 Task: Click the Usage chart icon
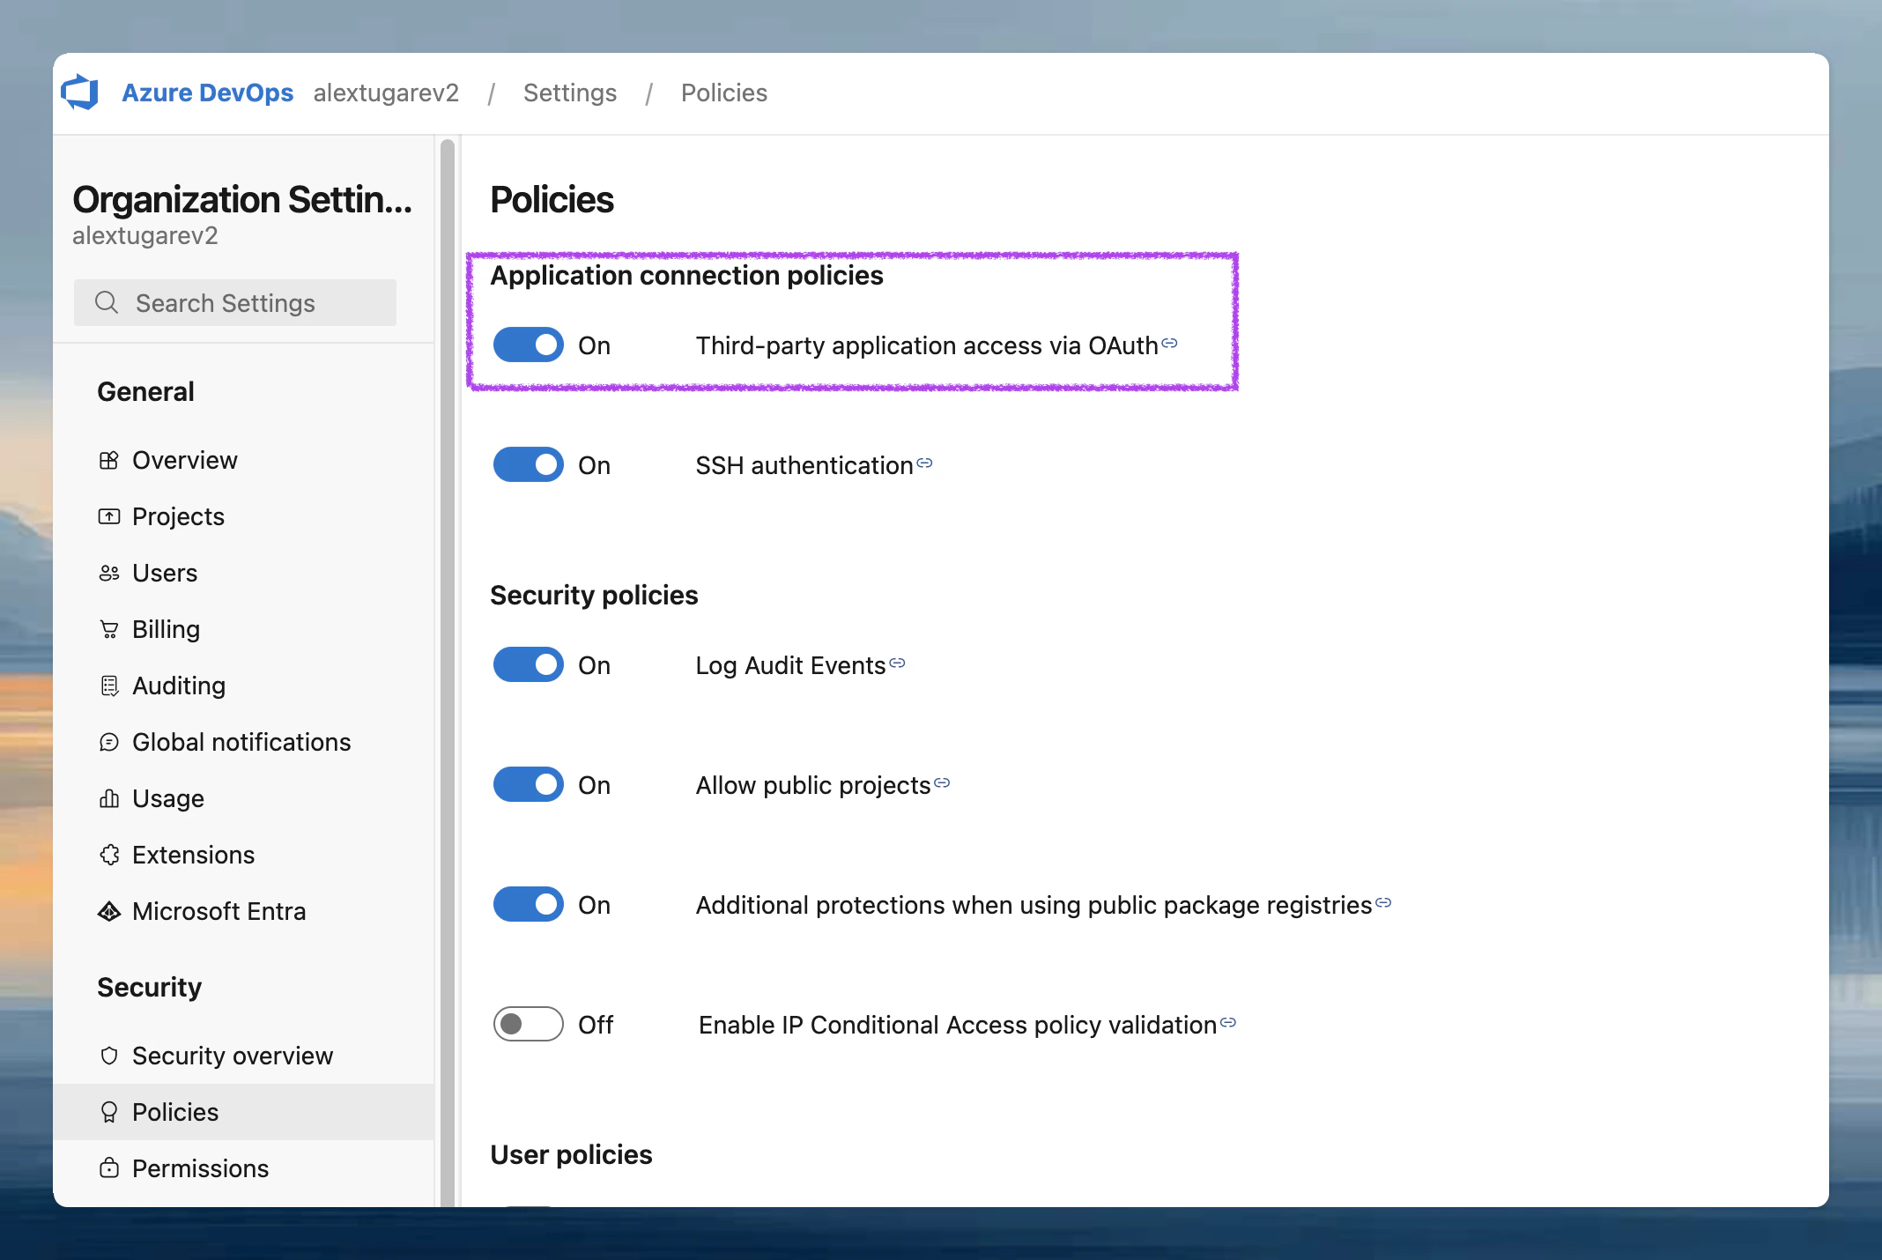click(109, 798)
